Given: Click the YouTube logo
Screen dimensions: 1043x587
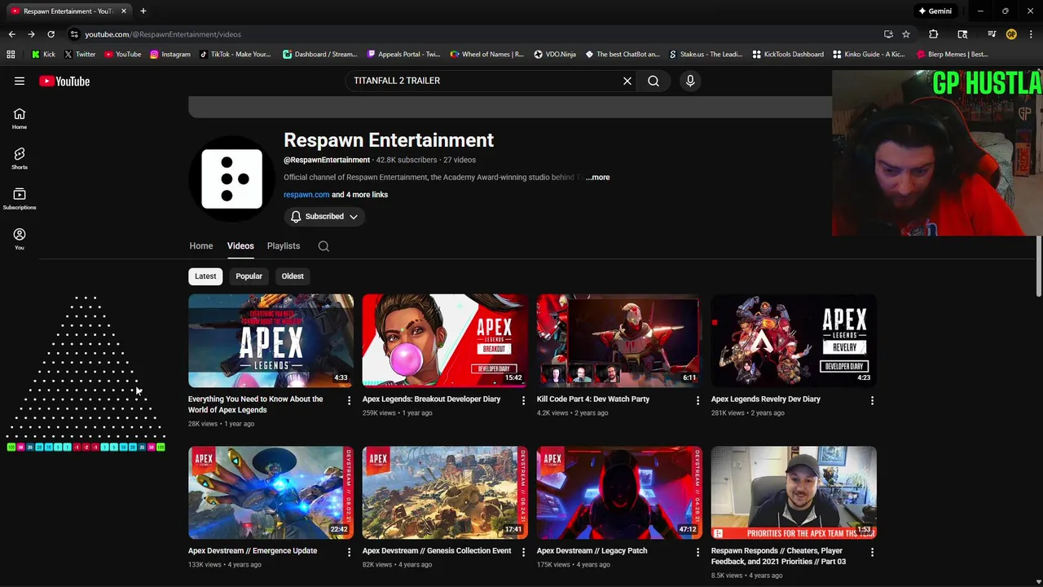Looking at the screenshot, I should click(64, 81).
